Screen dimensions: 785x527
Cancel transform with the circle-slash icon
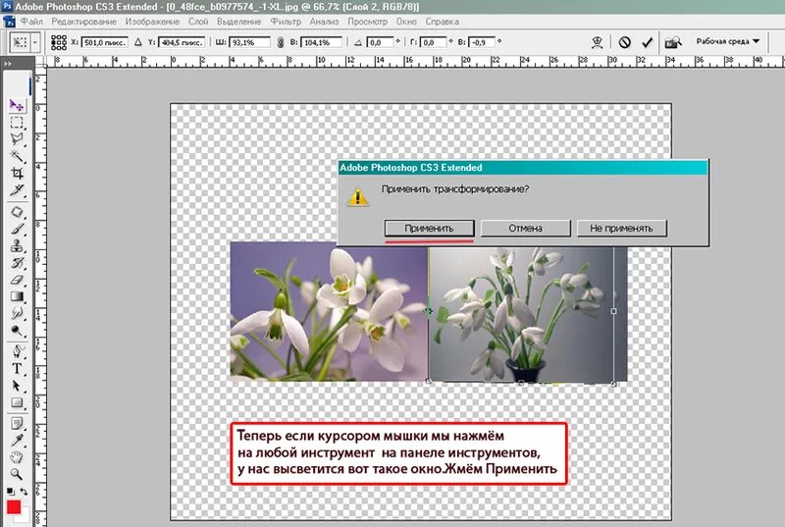[x=624, y=42]
